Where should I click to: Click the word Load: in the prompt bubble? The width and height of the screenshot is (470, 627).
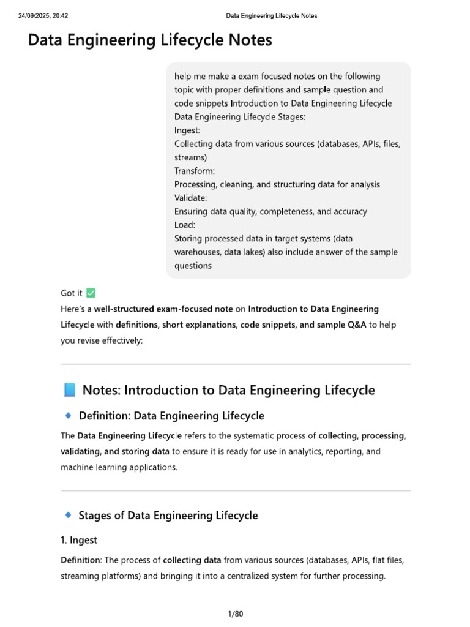click(185, 225)
